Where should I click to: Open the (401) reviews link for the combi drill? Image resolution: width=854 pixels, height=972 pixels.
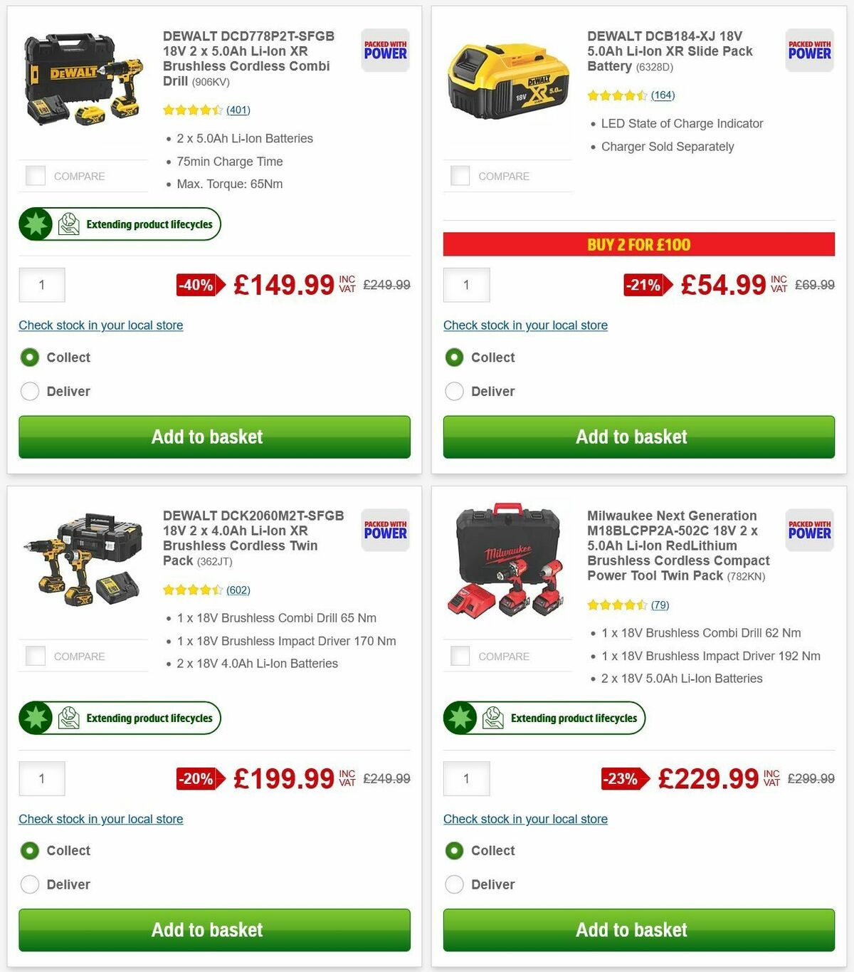pyautogui.click(x=238, y=110)
